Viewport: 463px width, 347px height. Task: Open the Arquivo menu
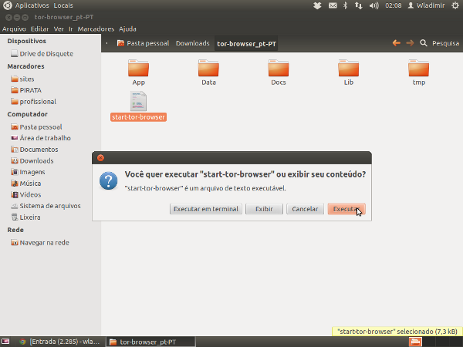click(x=14, y=29)
